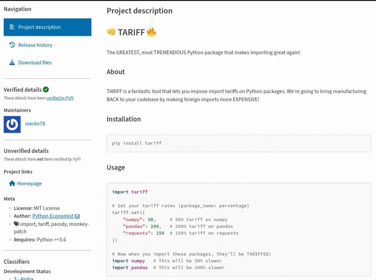The width and height of the screenshot is (376, 280).
Task: Click the fist emoji before TARIFF
Action: tap(111, 32)
